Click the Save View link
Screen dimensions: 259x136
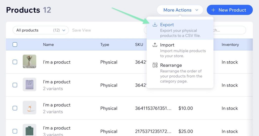[81, 30]
